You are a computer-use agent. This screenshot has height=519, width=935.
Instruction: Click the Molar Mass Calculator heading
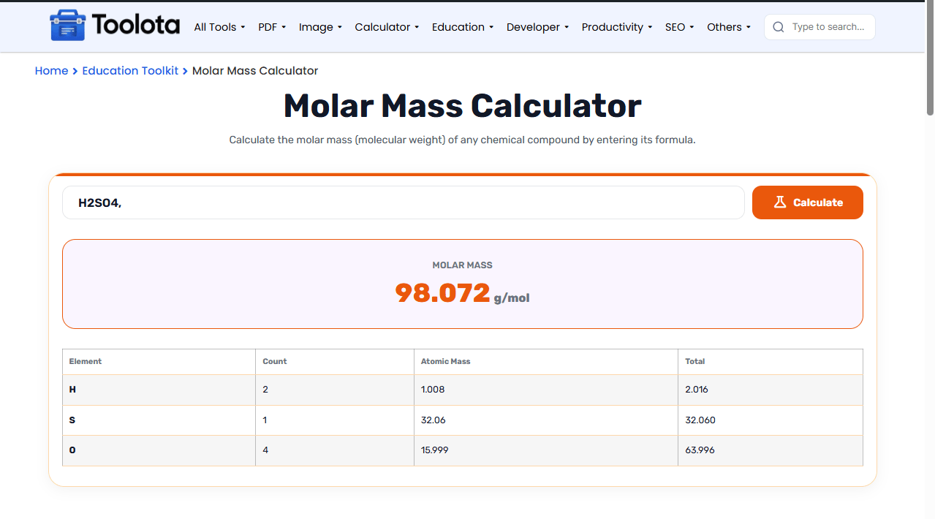click(463, 106)
